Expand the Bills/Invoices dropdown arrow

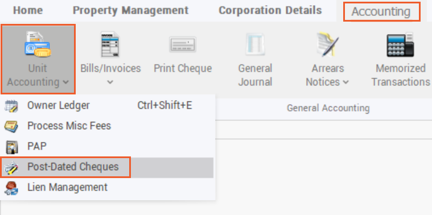click(110, 82)
